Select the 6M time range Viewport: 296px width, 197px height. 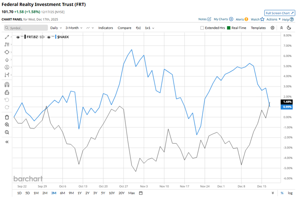(62, 193)
